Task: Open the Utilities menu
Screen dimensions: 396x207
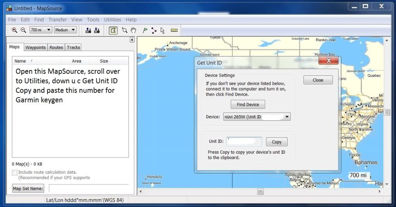Action: tap(113, 20)
